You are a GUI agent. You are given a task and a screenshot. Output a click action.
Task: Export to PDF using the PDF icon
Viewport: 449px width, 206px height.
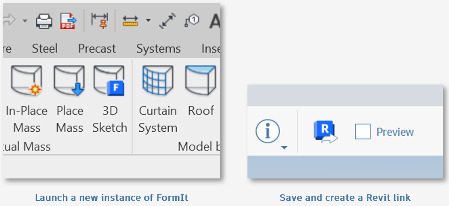tap(68, 21)
